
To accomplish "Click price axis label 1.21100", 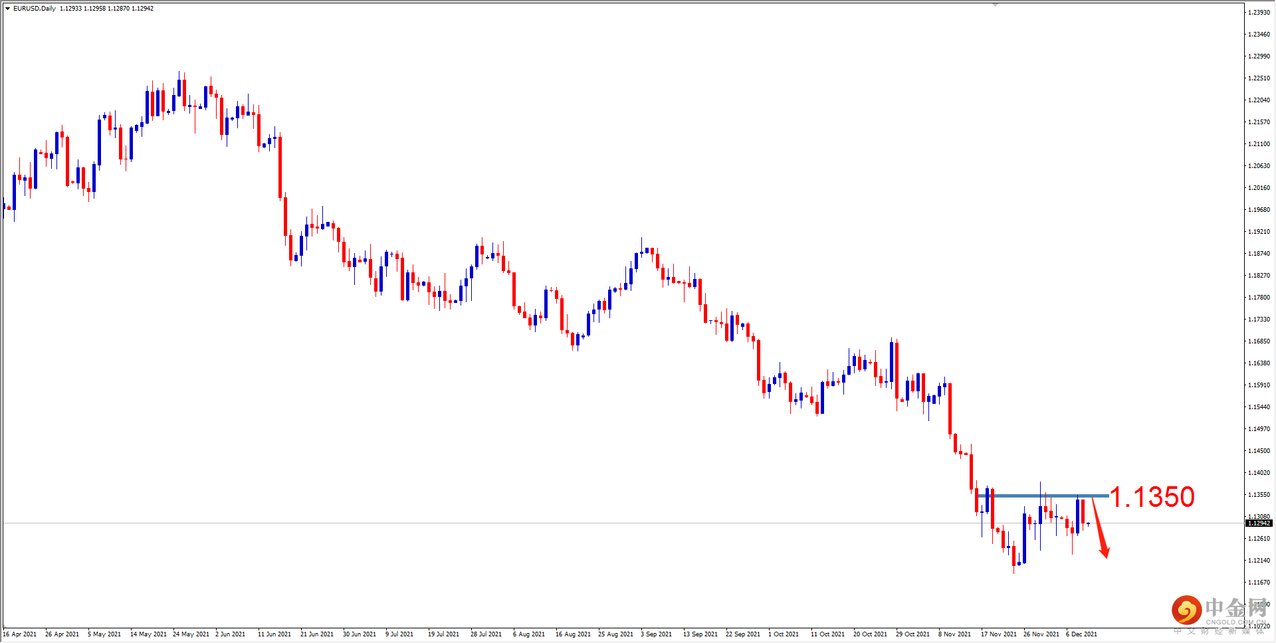I will [x=1259, y=144].
